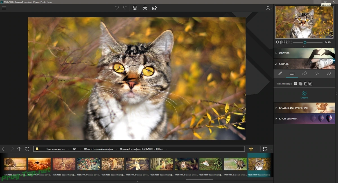
Task: Expand the КЛОН ШТАМПА panel
Action: click(304, 119)
